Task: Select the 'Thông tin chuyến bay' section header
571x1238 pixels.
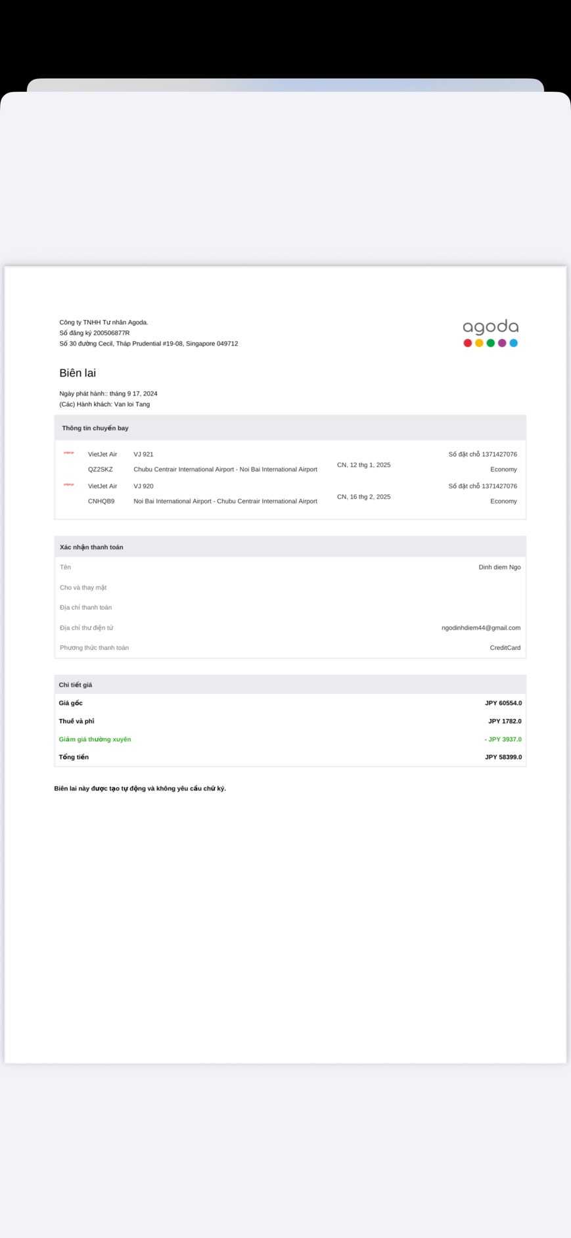Action: click(x=95, y=428)
